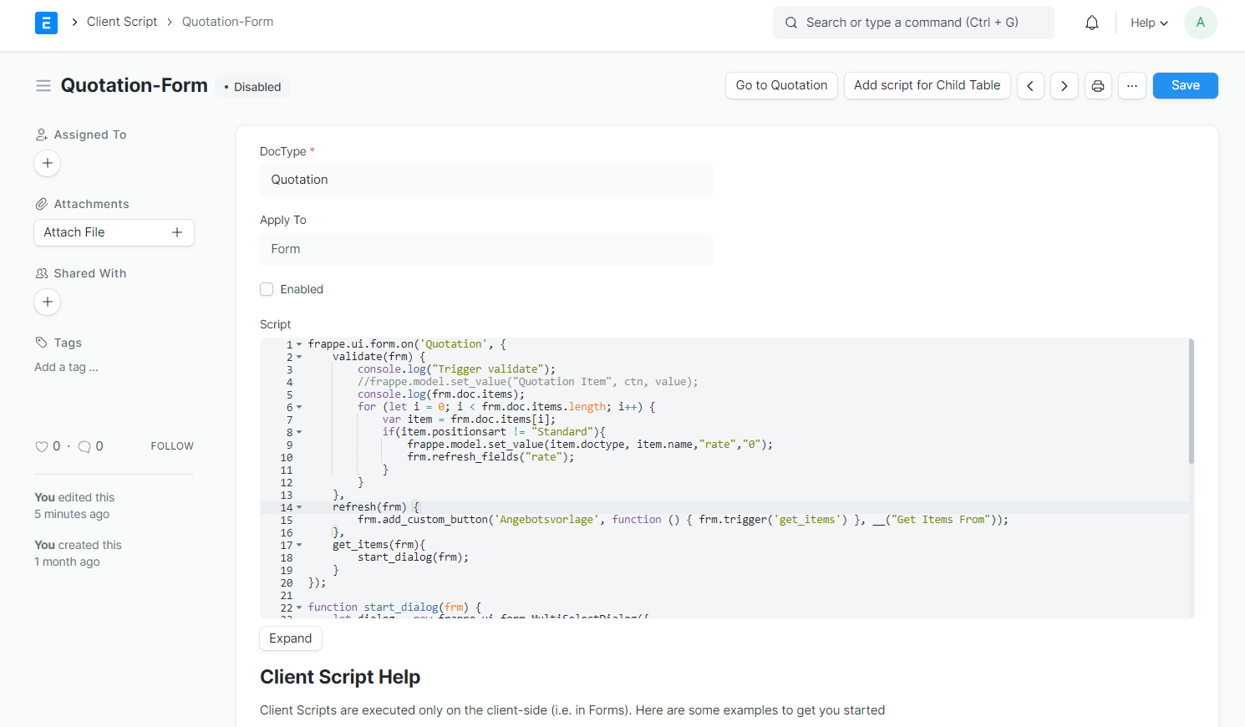
Task: Click the Add a tag field
Action: pyautogui.click(x=66, y=367)
